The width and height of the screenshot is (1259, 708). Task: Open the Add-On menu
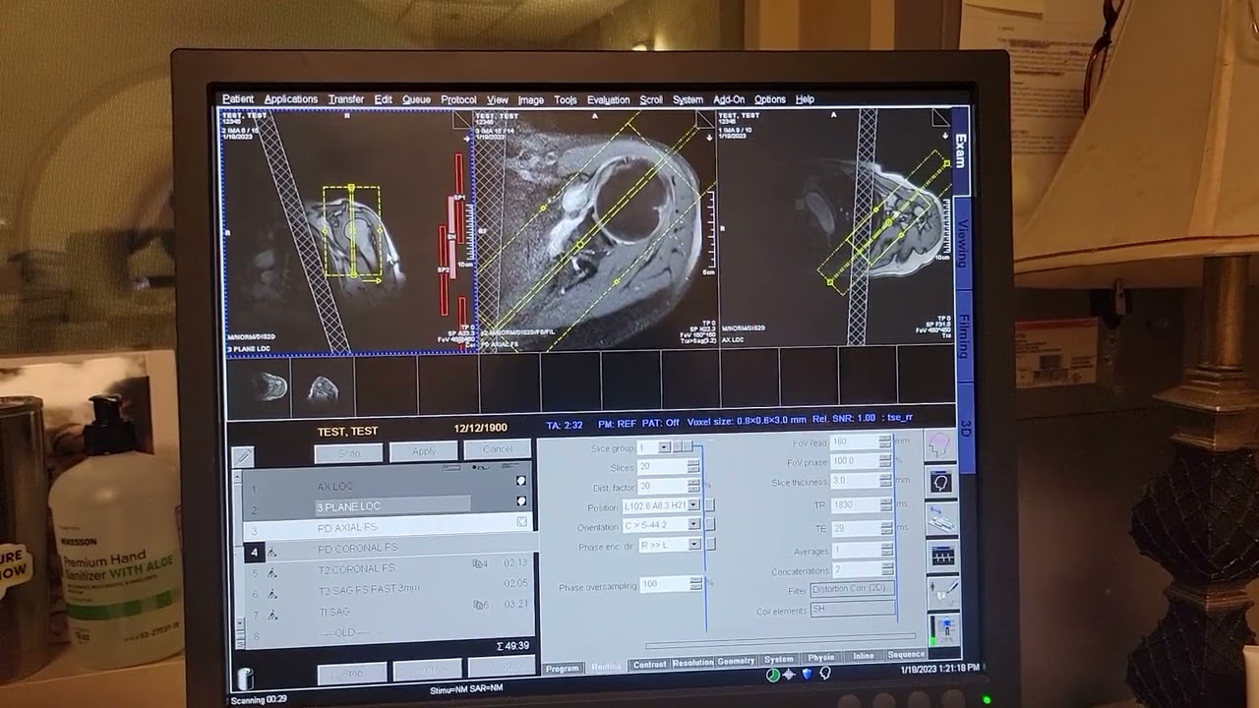(729, 99)
